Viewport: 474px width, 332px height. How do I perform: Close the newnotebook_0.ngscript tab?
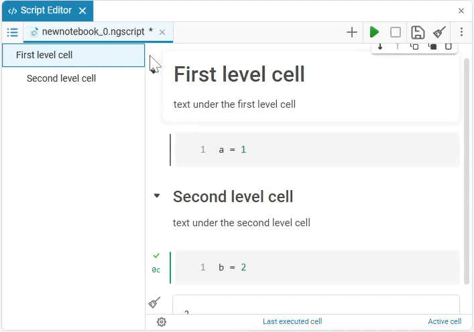(x=162, y=32)
